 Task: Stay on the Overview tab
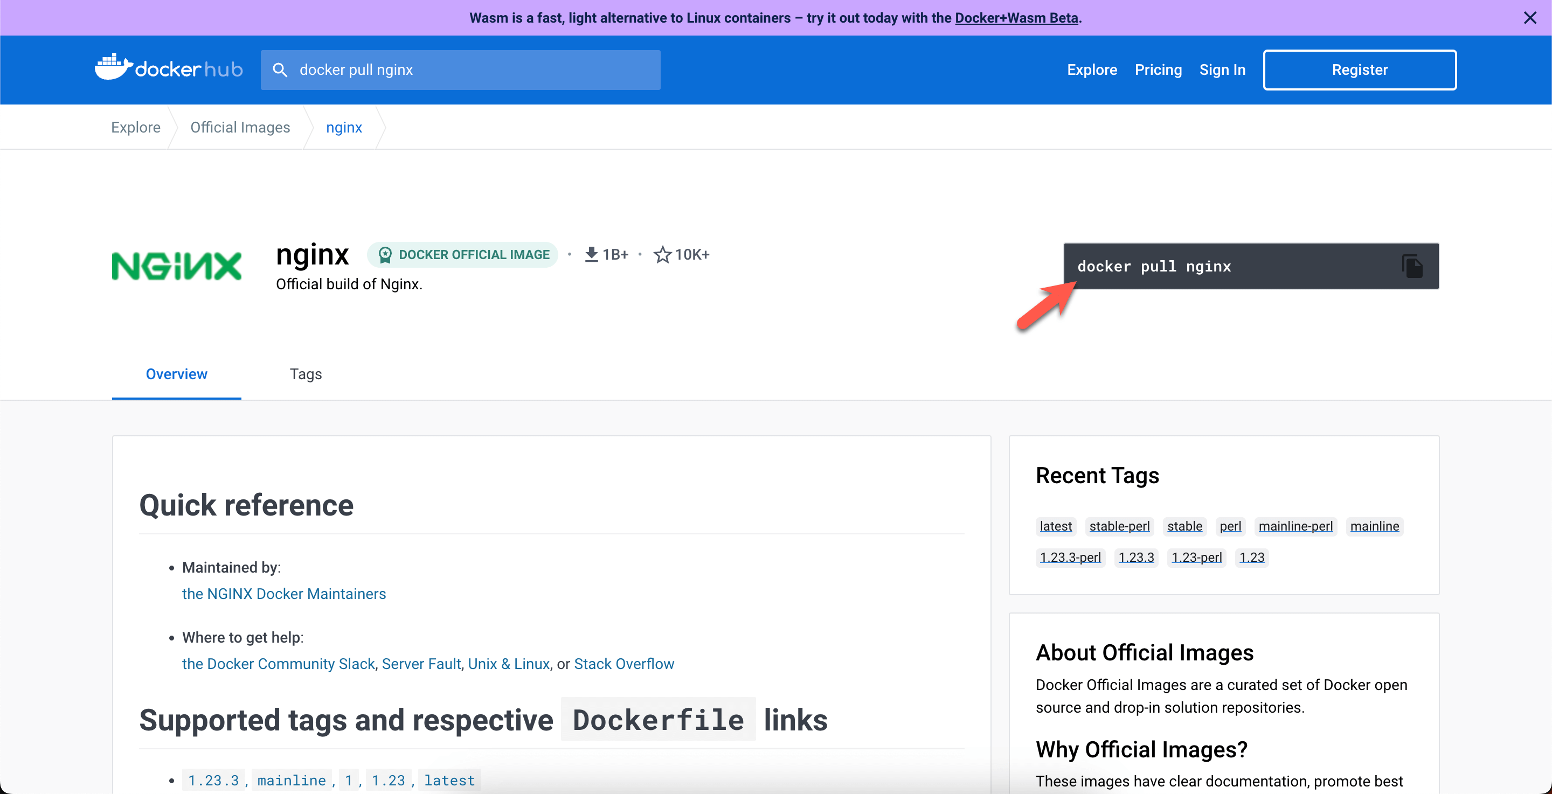[x=175, y=373]
